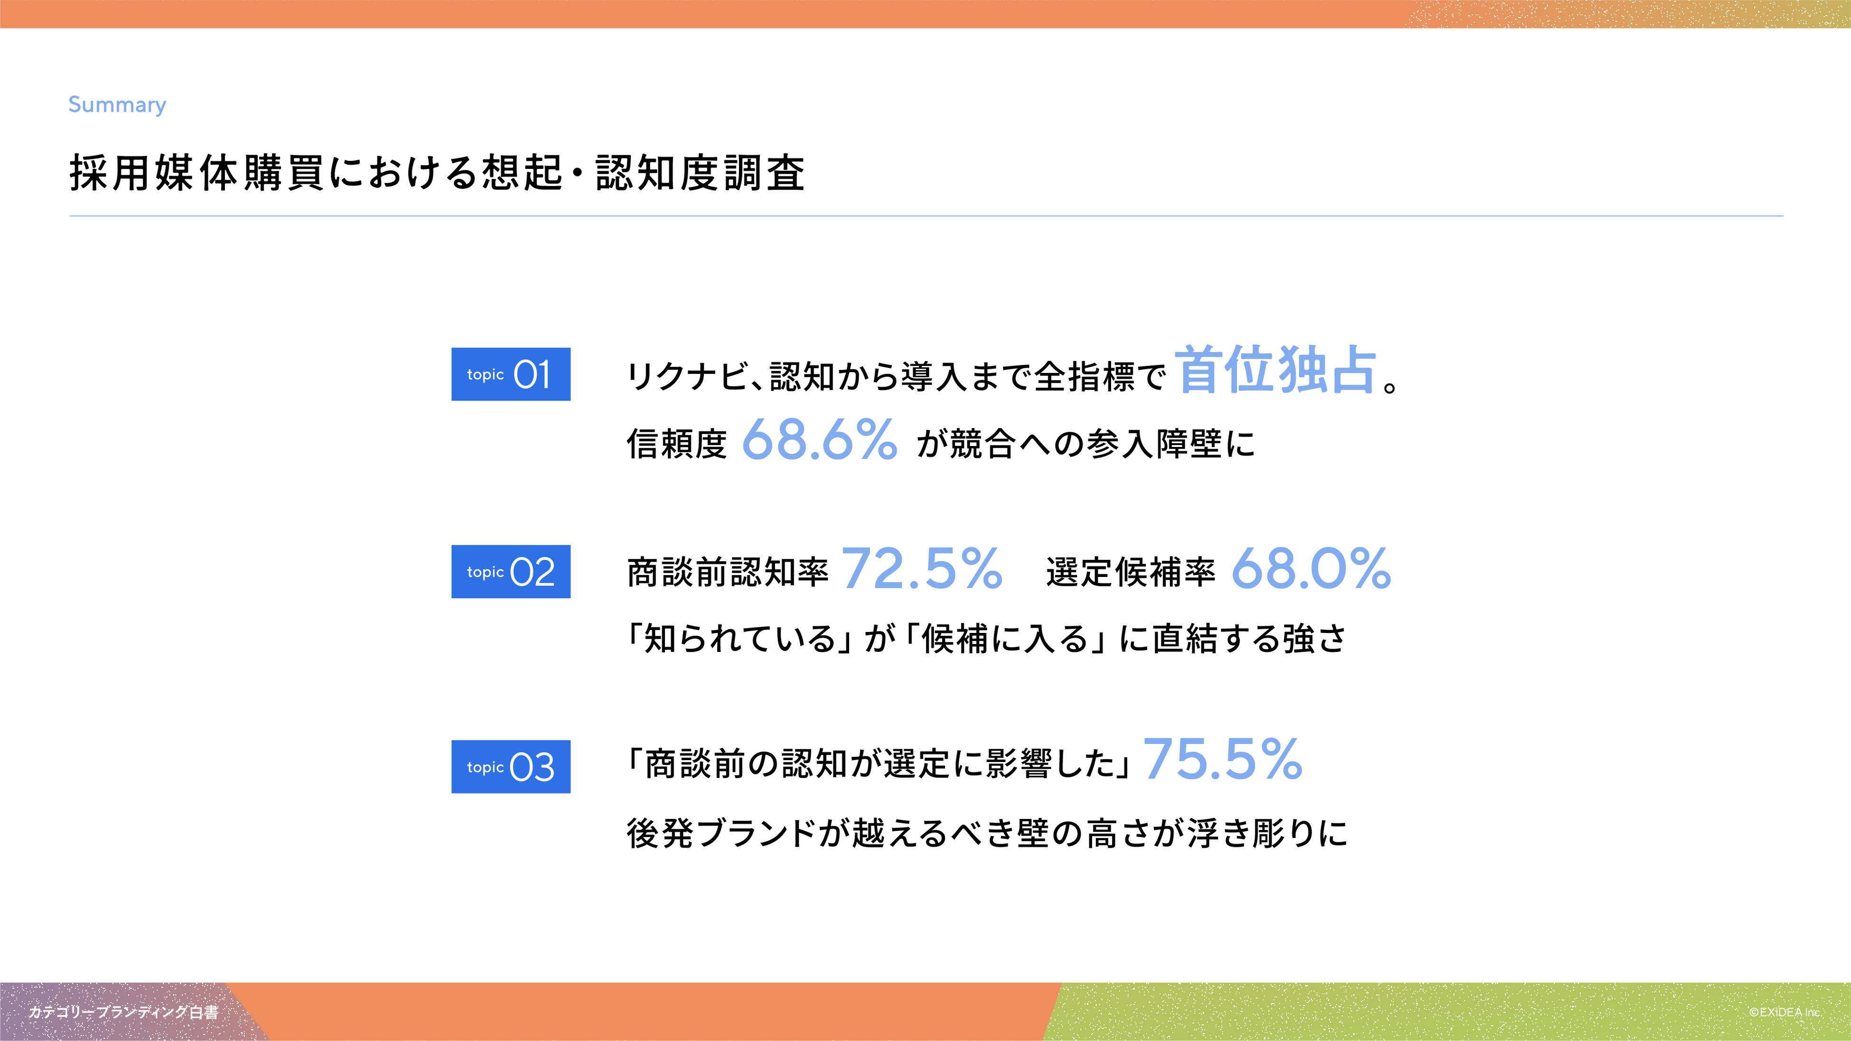Viewport: 1851px width, 1041px height.
Task: Click the topic 02 blue badge
Action: click(x=510, y=572)
